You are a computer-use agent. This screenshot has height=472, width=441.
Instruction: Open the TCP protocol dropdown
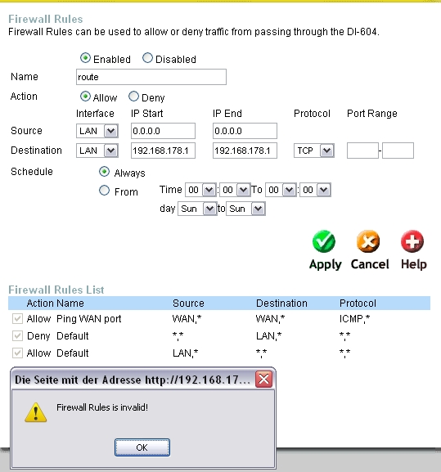(314, 151)
